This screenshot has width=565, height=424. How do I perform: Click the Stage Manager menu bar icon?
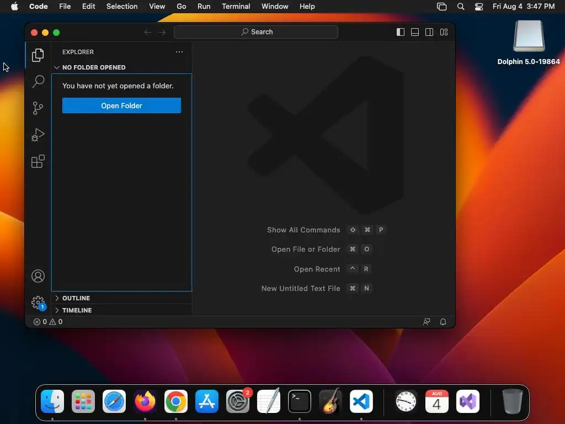pyautogui.click(x=442, y=7)
